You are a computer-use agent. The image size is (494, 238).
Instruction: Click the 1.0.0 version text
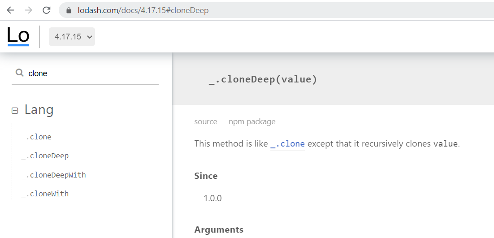pyautogui.click(x=212, y=198)
